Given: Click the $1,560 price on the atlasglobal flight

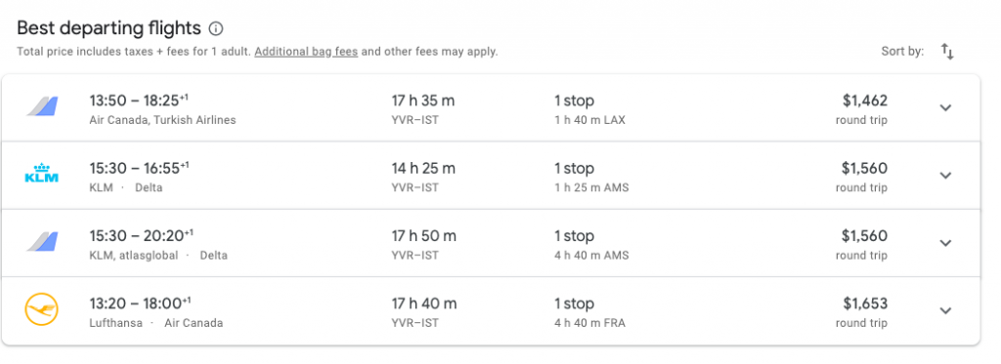Looking at the screenshot, I should pos(864,236).
